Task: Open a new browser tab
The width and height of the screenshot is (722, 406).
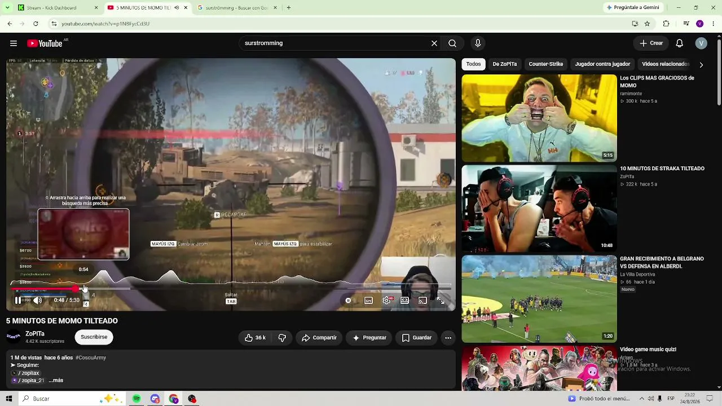Action: (289, 8)
